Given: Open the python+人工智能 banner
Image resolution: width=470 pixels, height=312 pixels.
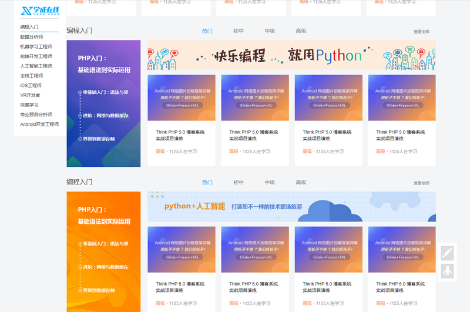Looking at the screenshot, I should [x=291, y=207].
